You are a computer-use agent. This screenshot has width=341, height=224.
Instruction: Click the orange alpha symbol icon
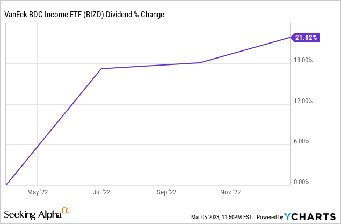click(66, 210)
